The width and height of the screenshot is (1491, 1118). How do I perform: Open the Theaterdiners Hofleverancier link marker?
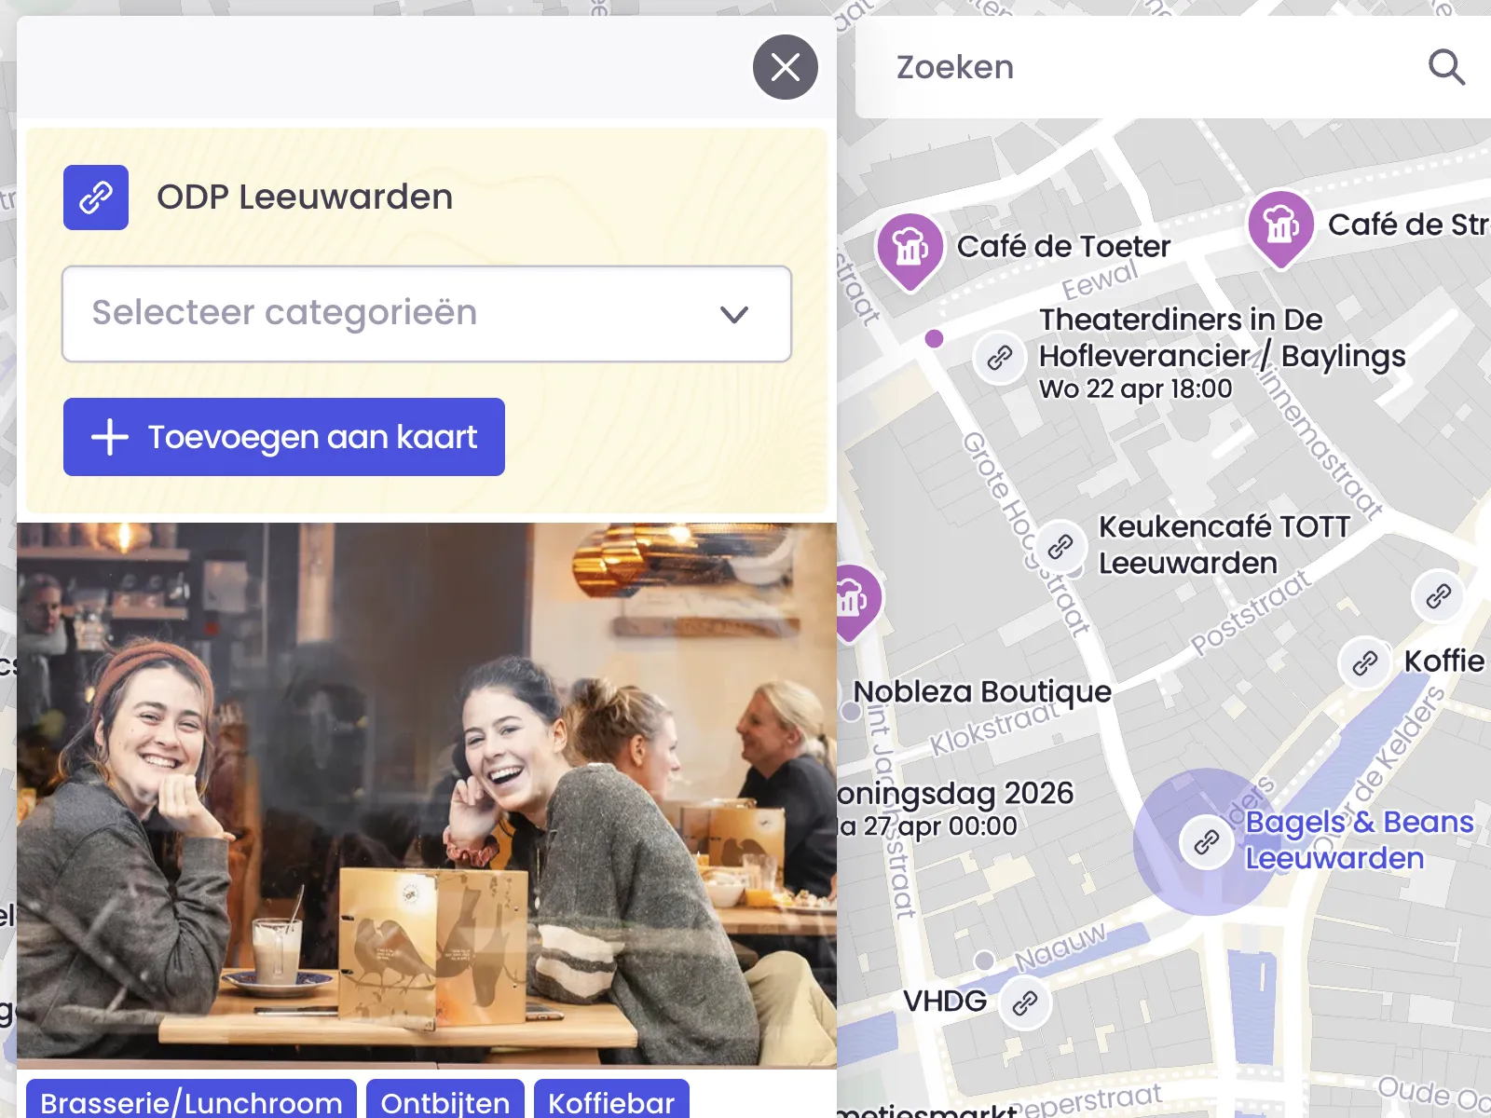click(1000, 358)
